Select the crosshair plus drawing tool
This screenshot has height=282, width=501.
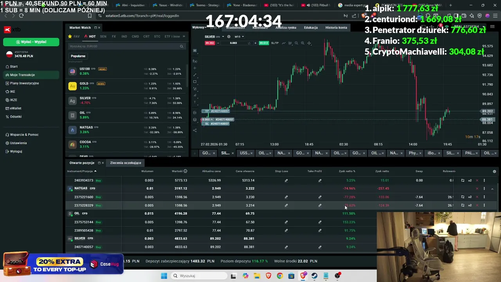tap(195, 68)
